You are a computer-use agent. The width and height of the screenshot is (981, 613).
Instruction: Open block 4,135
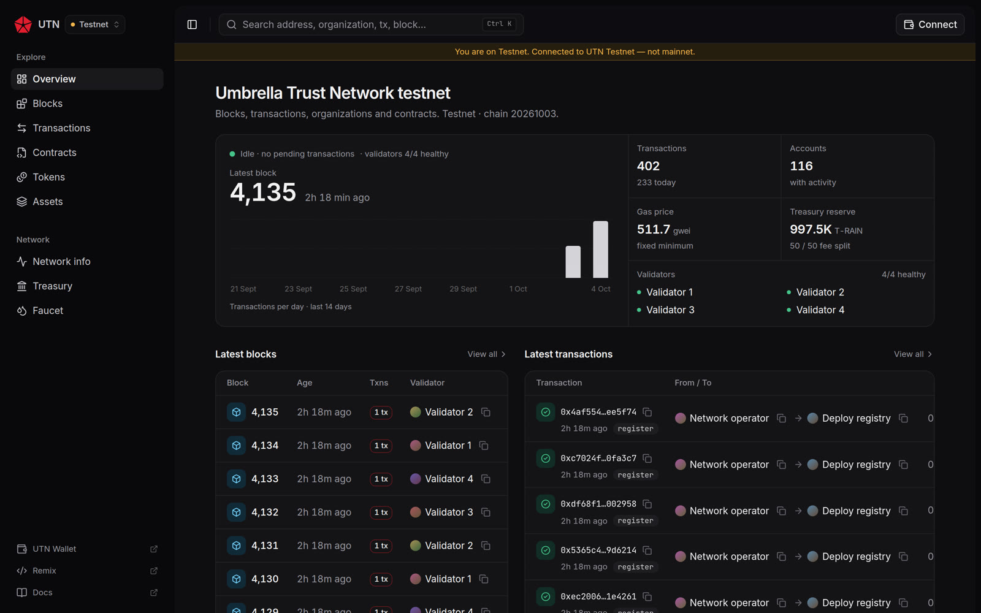265,412
